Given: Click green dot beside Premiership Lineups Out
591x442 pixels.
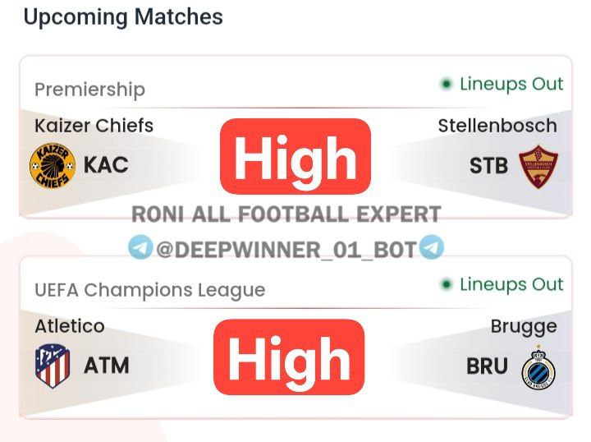Looking at the screenshot, I should 447,84.
